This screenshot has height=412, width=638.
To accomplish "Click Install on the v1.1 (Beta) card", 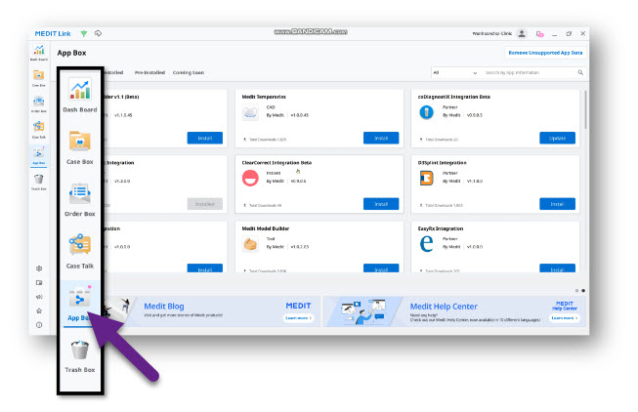I will [x=204, y=138].
